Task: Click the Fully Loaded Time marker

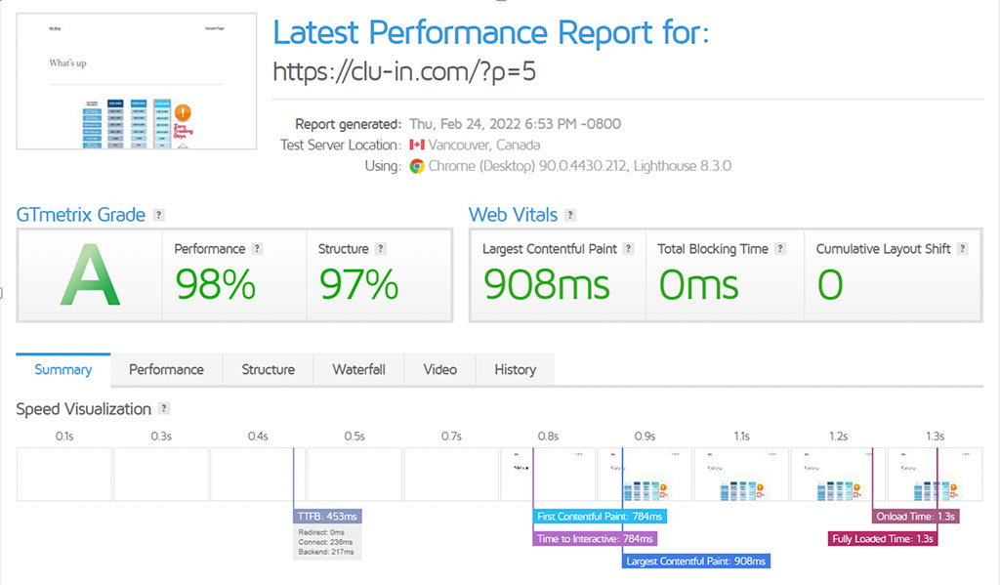Action: coord(883,538)
